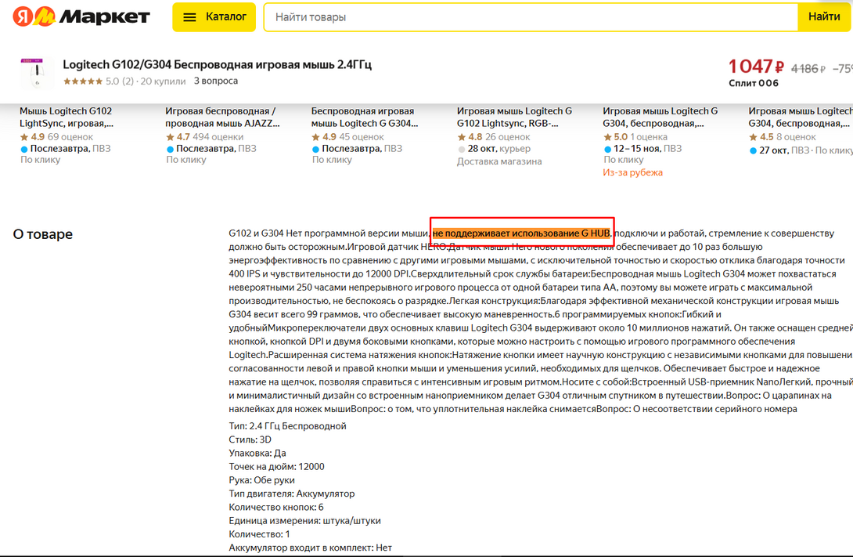Click the hamburger icon in the Каталог button
This screenshot has height=557, width=853.
(x=189, y=17)
